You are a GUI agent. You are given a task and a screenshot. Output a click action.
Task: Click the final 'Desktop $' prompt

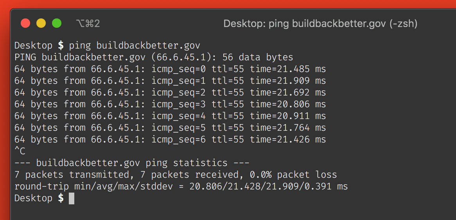(x=39, y=198)
